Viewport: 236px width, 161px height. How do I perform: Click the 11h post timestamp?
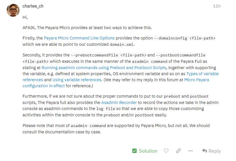pos(217,6)
